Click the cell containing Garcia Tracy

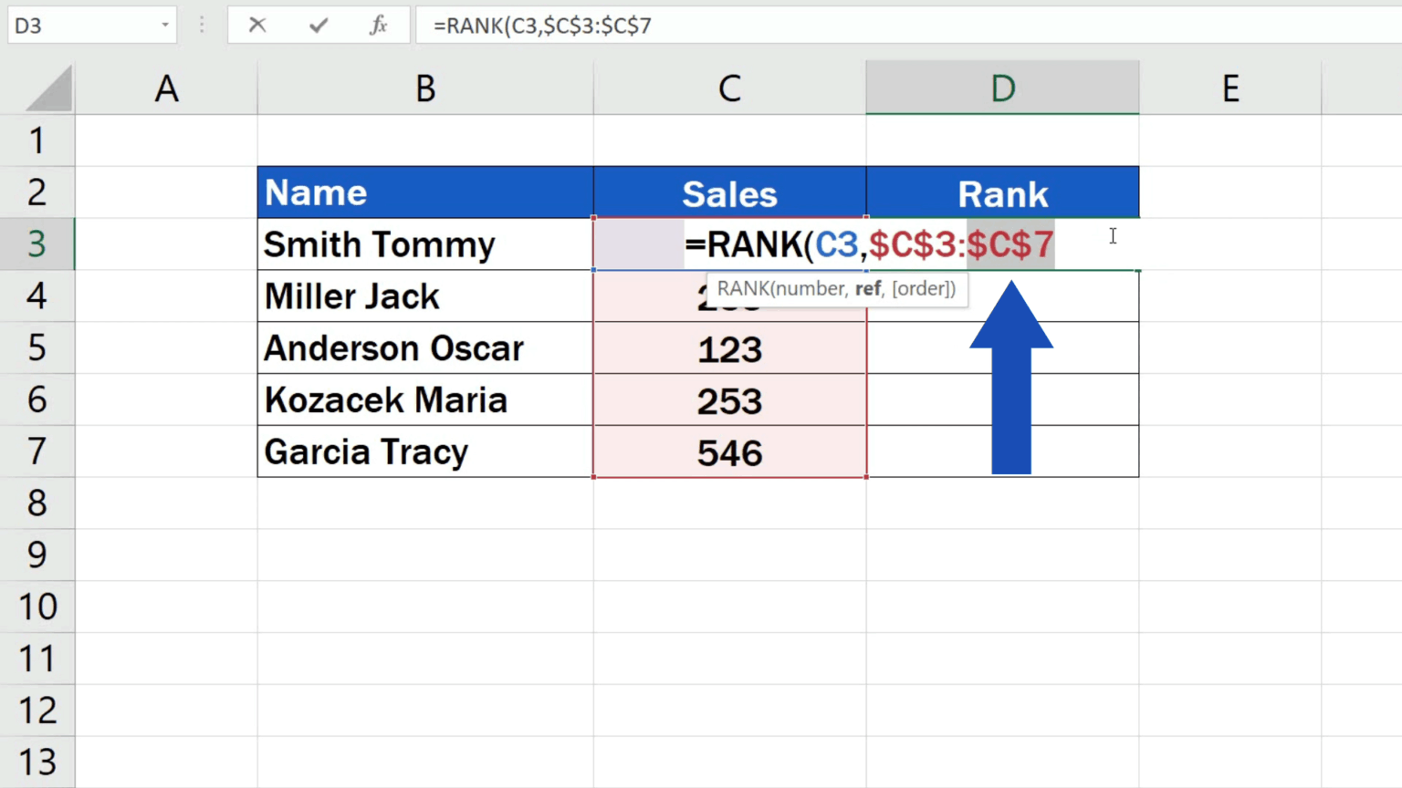424,452
